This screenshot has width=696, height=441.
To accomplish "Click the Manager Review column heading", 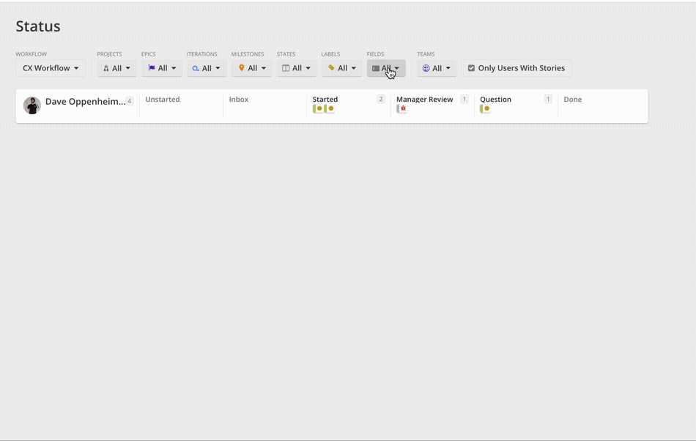I will pyautogui.click(x=425, y=100).
